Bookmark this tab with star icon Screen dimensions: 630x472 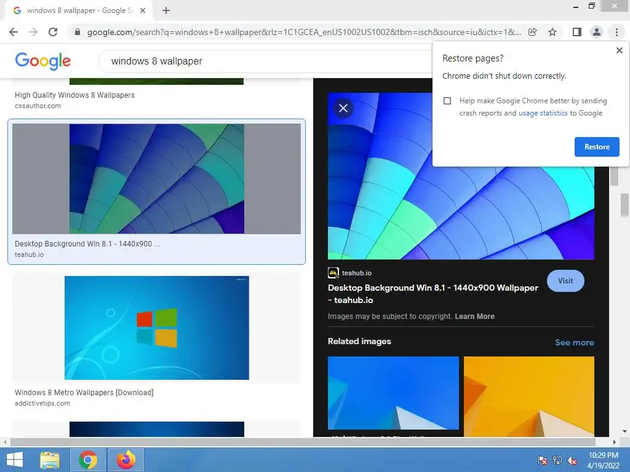click(x=552, y=32)
